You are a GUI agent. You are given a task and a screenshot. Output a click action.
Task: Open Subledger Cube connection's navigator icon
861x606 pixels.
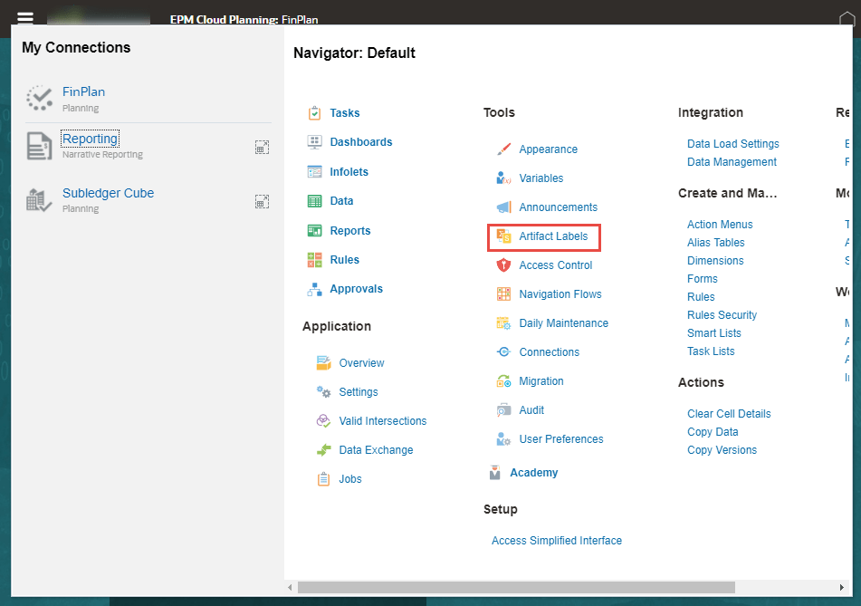(262, 201)
